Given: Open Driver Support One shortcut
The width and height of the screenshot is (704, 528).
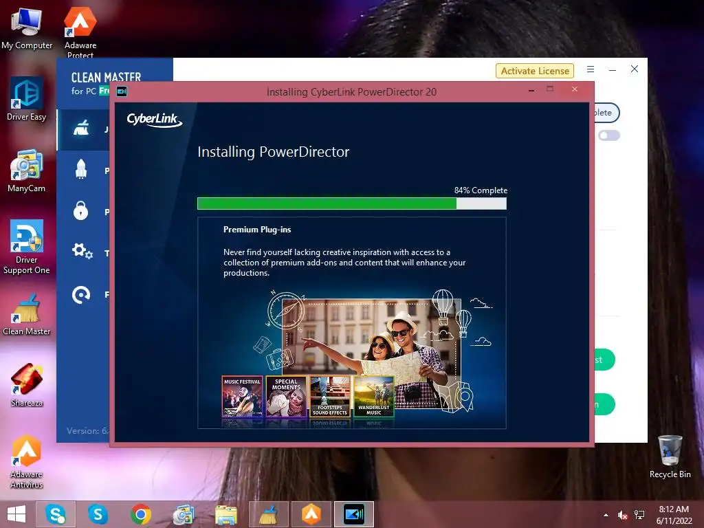Looking at the screenshot, I should (27, 247).
